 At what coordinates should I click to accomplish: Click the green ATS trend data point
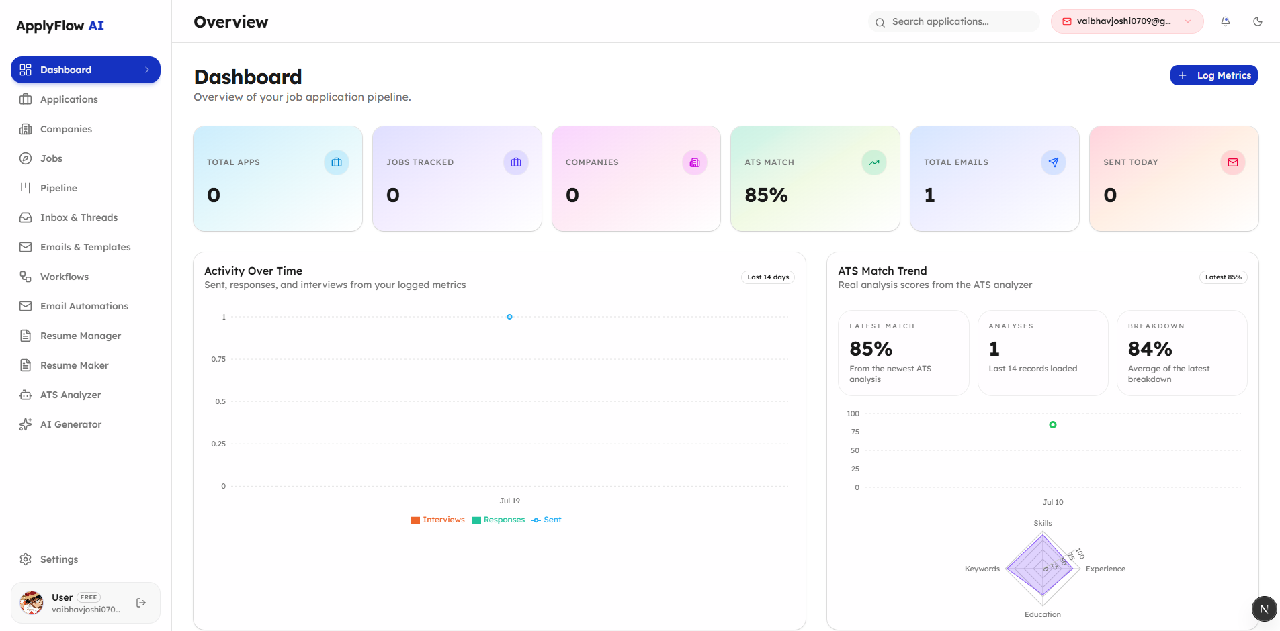pos(1053,424)
